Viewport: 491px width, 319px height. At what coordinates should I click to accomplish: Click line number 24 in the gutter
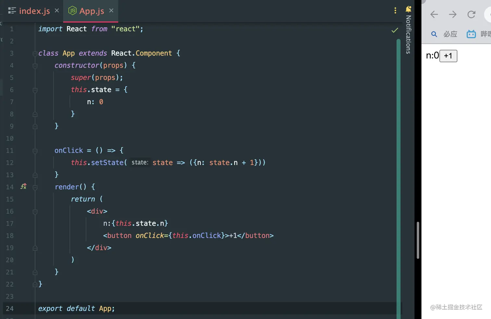click(x=10, y=309)
